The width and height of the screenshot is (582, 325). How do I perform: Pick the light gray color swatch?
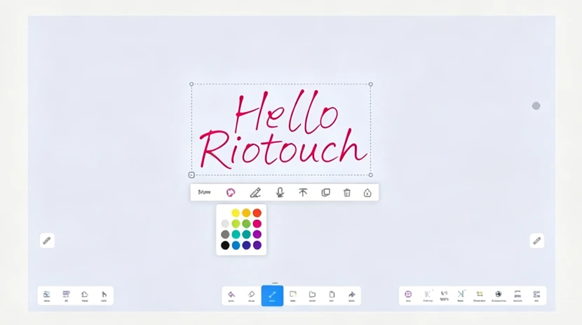click(225, 223)
